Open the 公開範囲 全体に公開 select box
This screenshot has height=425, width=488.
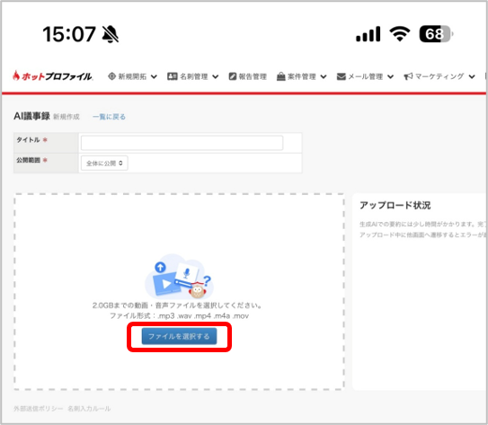[104, 163]
